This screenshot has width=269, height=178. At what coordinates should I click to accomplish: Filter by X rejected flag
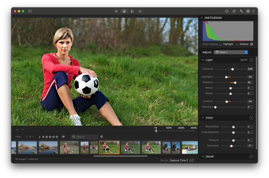(x=30, y=136)
